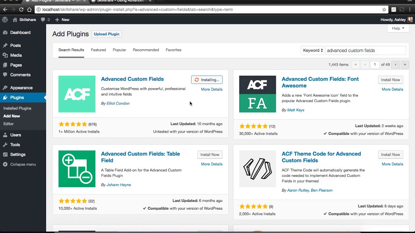Click the 1,443 items count text

click(x=338, y=65)
